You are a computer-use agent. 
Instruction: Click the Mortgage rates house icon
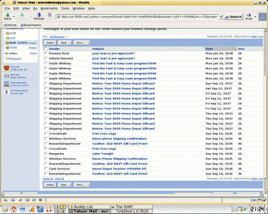click(7, 84)
